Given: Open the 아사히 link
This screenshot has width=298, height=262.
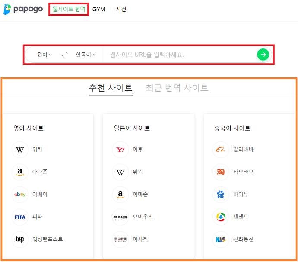Looking at the screenshot, I should click(x=140, y=239).
